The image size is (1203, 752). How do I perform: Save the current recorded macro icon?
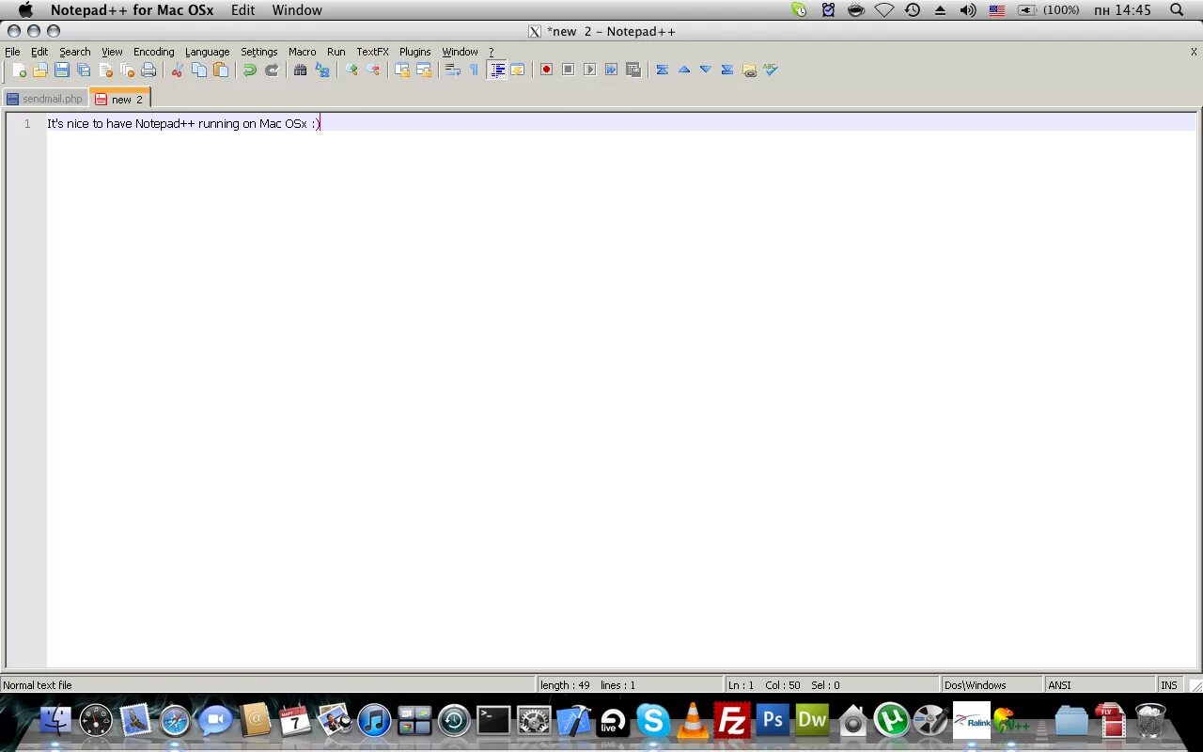click(633, 70)
